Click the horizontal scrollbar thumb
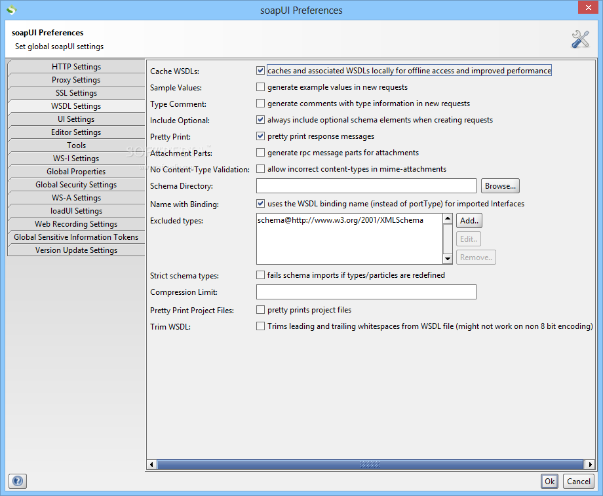The height and width of the screenshot is (496, 603). [x=370, y=464]
